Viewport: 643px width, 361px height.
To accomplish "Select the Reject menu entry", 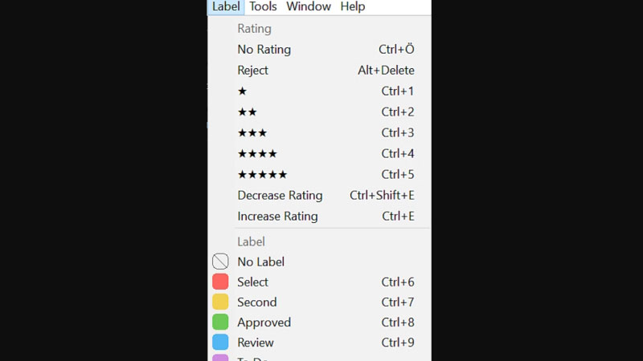I will click(253, 71).
